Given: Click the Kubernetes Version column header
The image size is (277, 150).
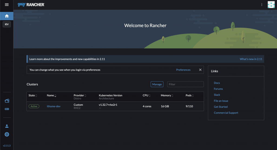Looking at the screenshot, I should (x=110, y=95).
